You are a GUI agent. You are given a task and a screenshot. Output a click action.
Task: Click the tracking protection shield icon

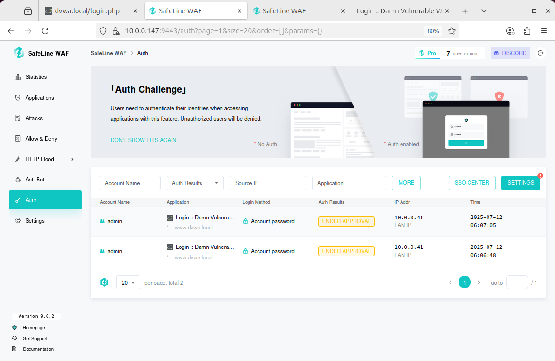click(103, 31)
